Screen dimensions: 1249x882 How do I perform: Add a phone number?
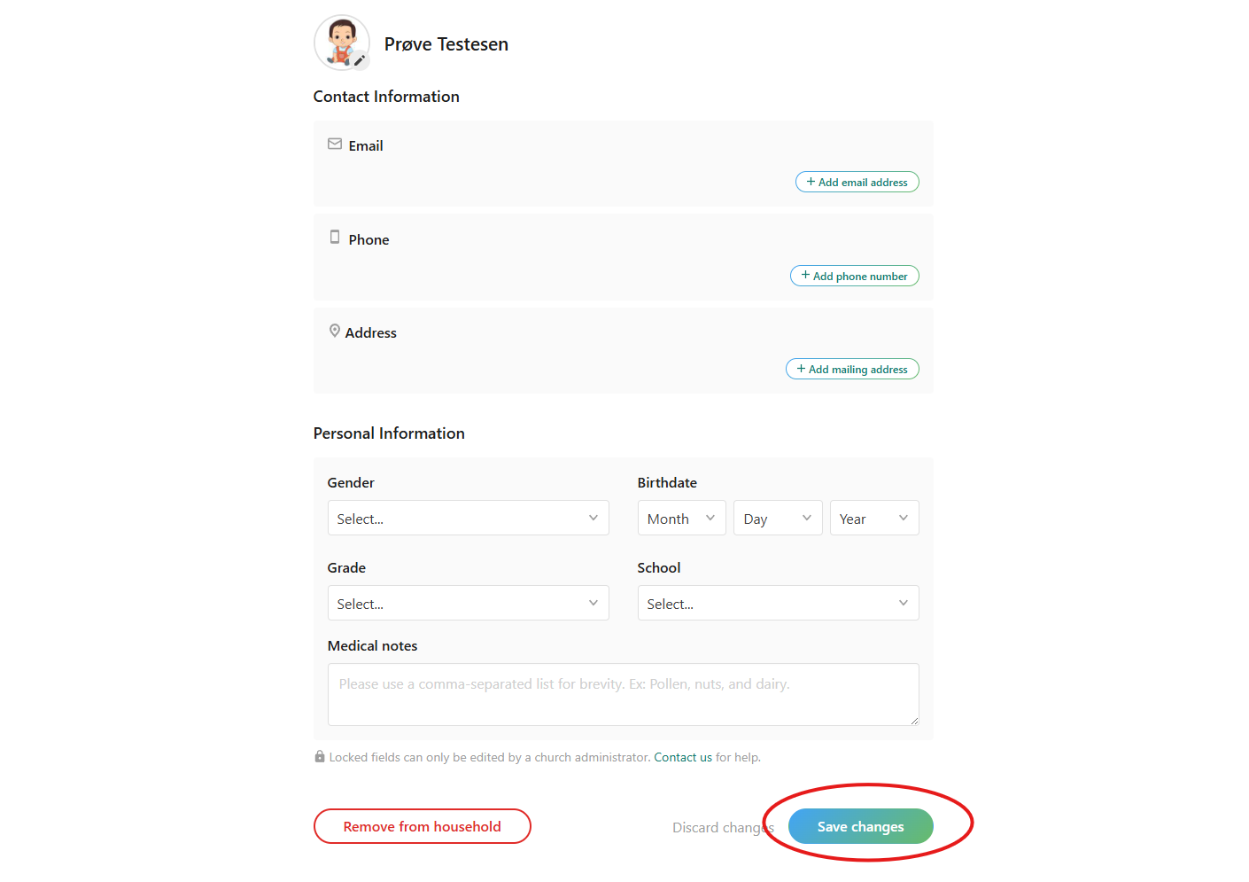click(854, 277)
